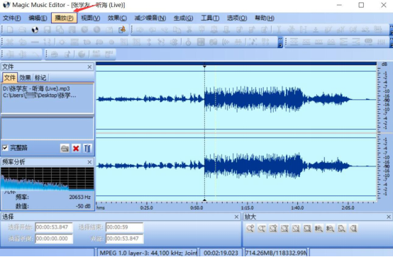The height and width of the screenshot is (257, 393).
Task: Click the black-and-white disc toolbar icon
Action: coord(35,30)
